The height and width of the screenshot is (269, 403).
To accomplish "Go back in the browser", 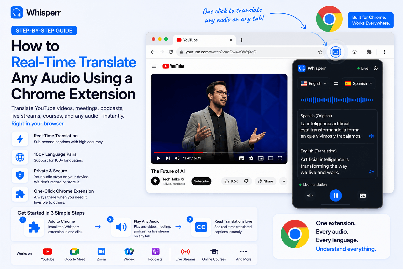I will point(153,52).
